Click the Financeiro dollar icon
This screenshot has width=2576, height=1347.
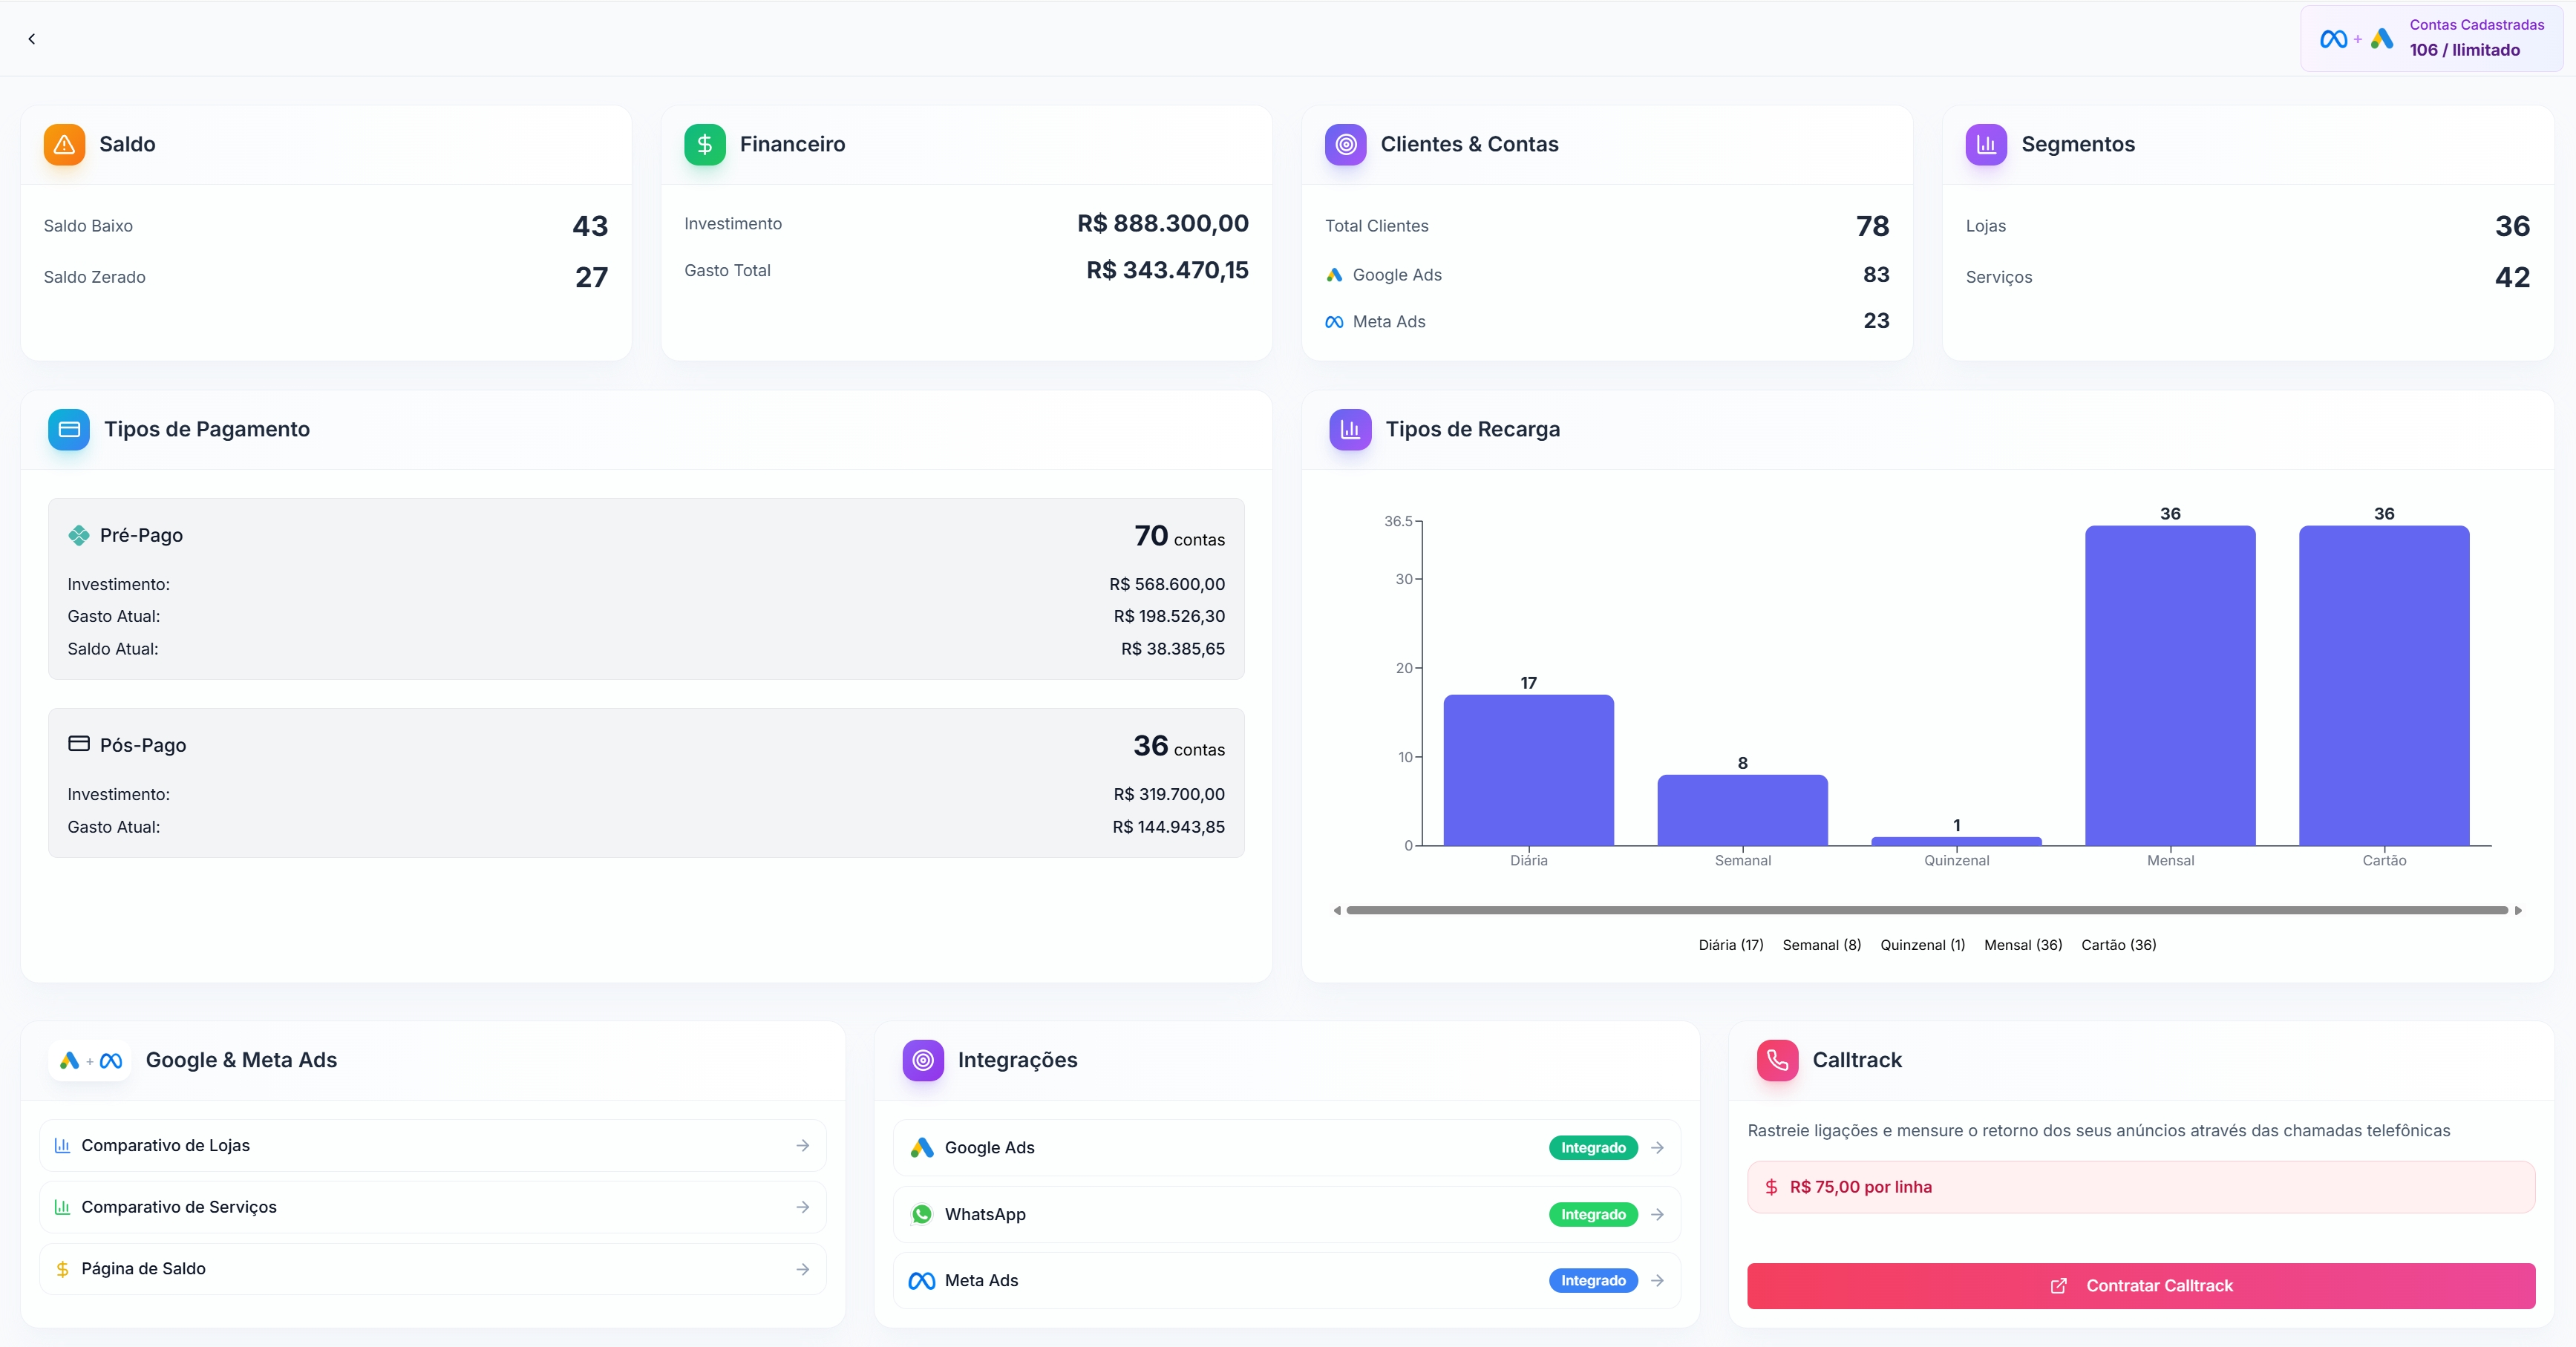coord(704,144)
